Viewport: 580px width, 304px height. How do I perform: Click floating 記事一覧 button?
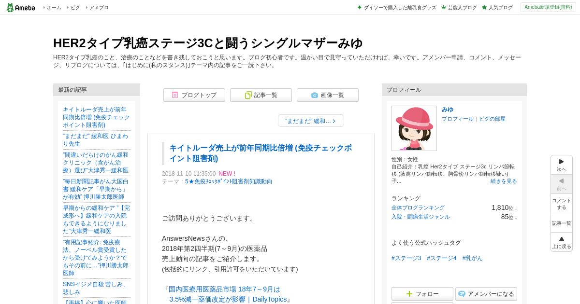pos(562,223)
